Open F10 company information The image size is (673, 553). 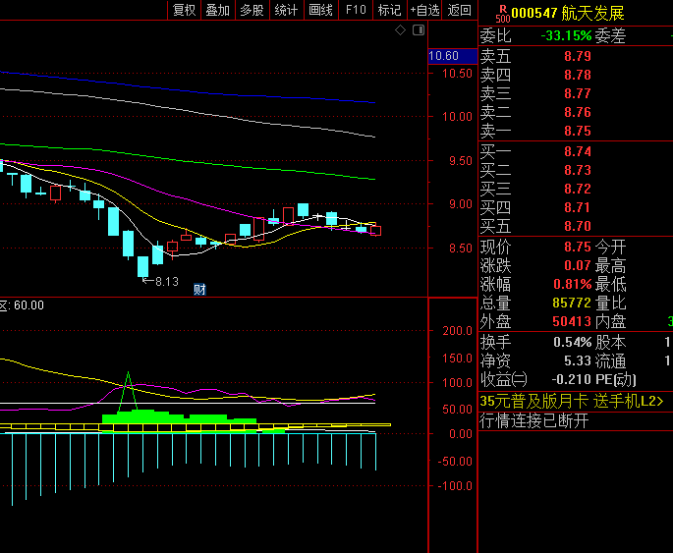click(356, 10)
